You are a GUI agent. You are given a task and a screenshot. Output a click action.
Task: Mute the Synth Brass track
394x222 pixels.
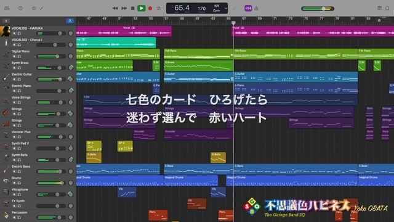click(x=14, y=68)
